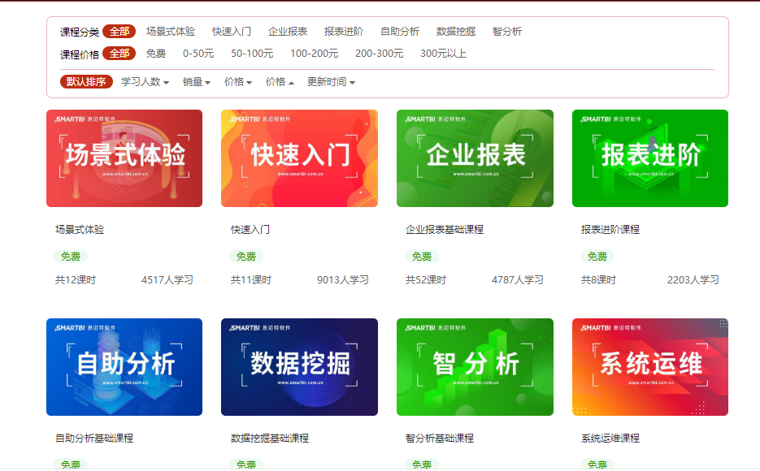
Task: Filter courses by 企业报表 category
Action: coord(288,32)
